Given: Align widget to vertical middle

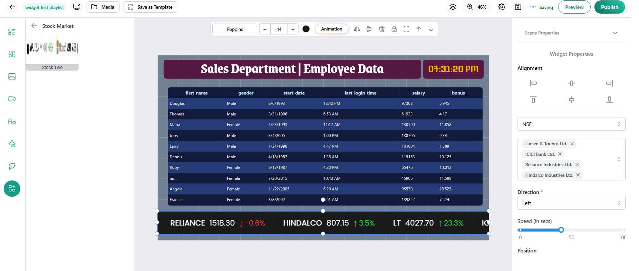Looking at the screenshot, I should 571,100.
